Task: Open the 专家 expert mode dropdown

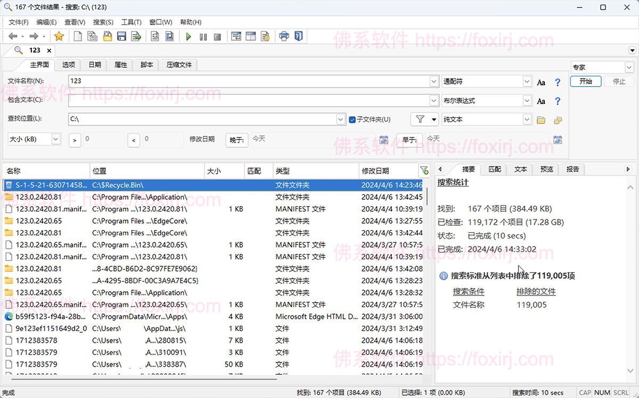Action: 628,67
